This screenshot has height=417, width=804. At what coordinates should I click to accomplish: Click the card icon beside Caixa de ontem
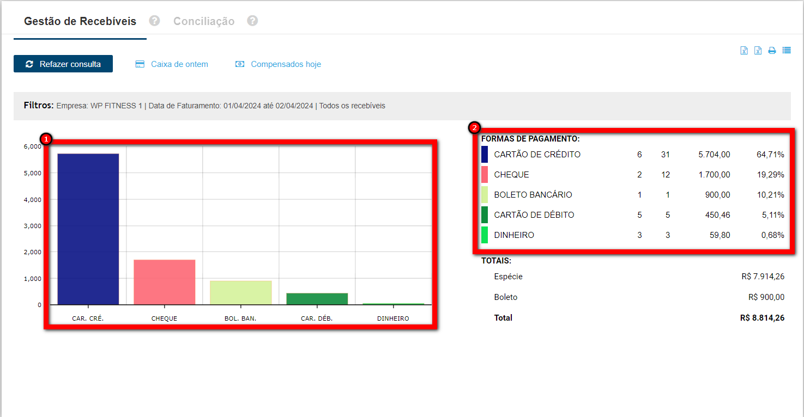tap(140, 64)
